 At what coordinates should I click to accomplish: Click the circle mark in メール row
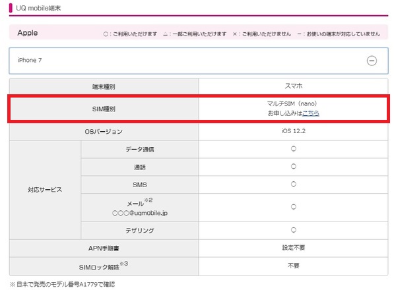[x=293, y=207]
